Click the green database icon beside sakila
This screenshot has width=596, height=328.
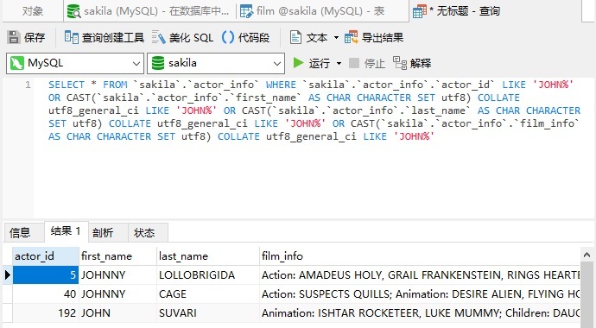158,63
